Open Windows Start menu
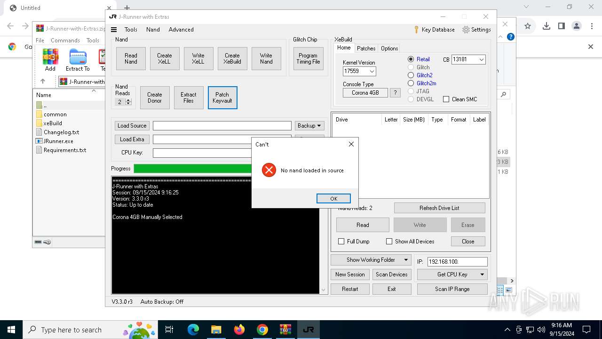The width and height of the screenshot is (602, 339). pyautogui.click(x=11, y=330)
